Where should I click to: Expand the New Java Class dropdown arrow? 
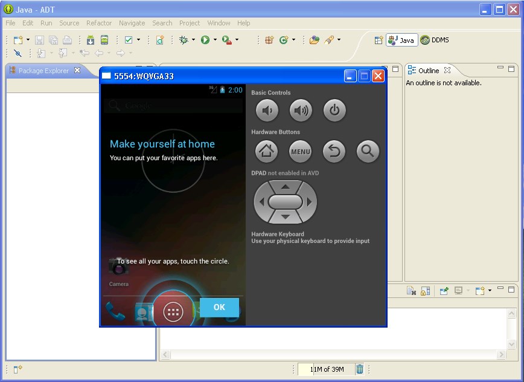293,40
